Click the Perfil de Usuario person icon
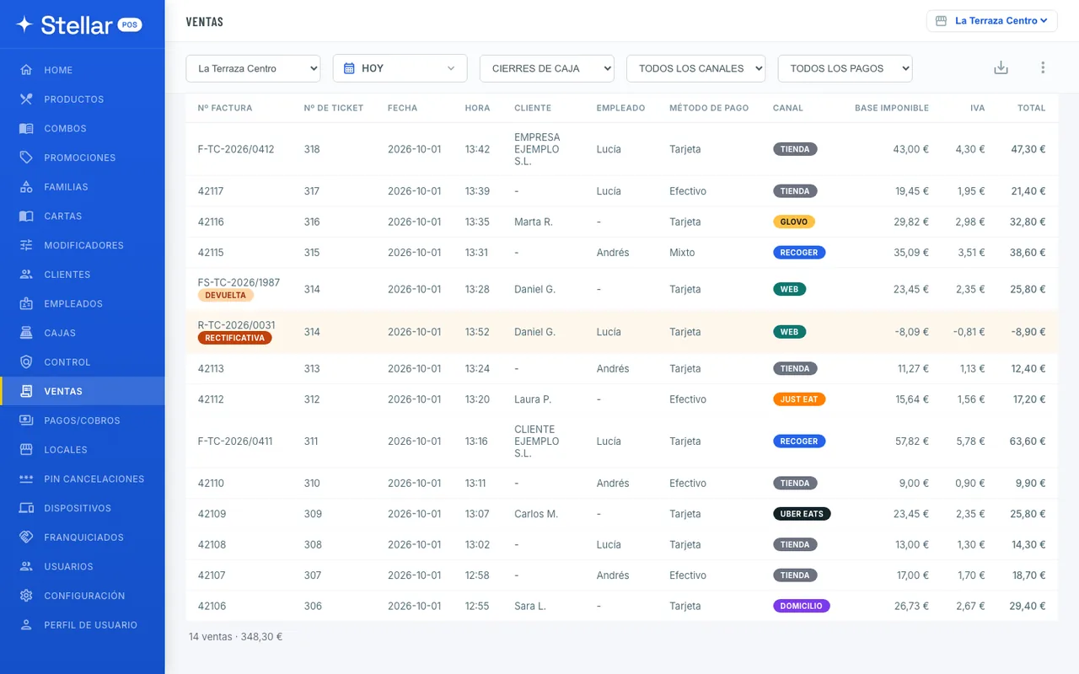This screenshot has width=1079, height=674. pos(26,625)
